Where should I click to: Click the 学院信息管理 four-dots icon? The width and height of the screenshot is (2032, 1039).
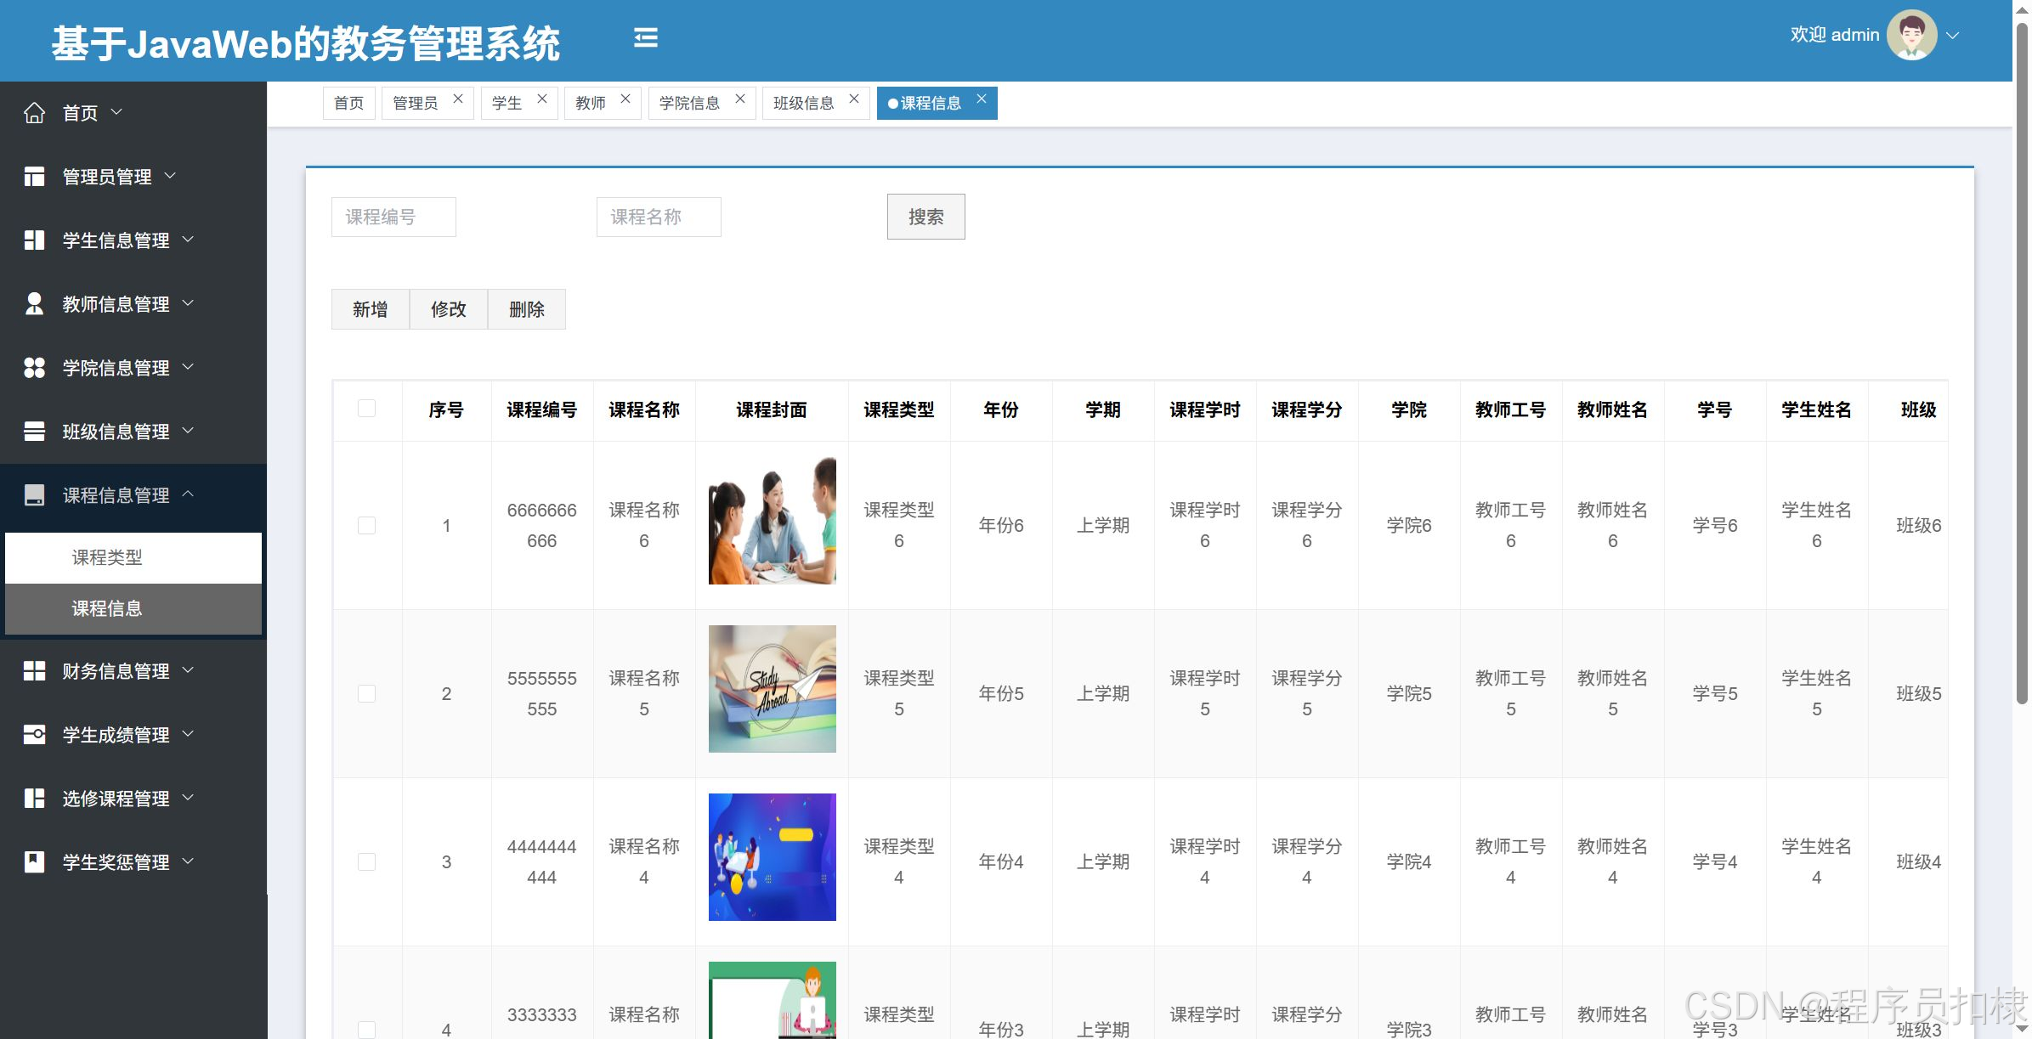point(34,368)
